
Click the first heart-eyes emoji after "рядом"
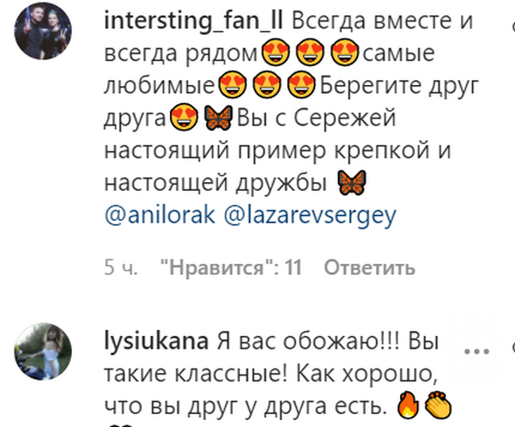276,52
